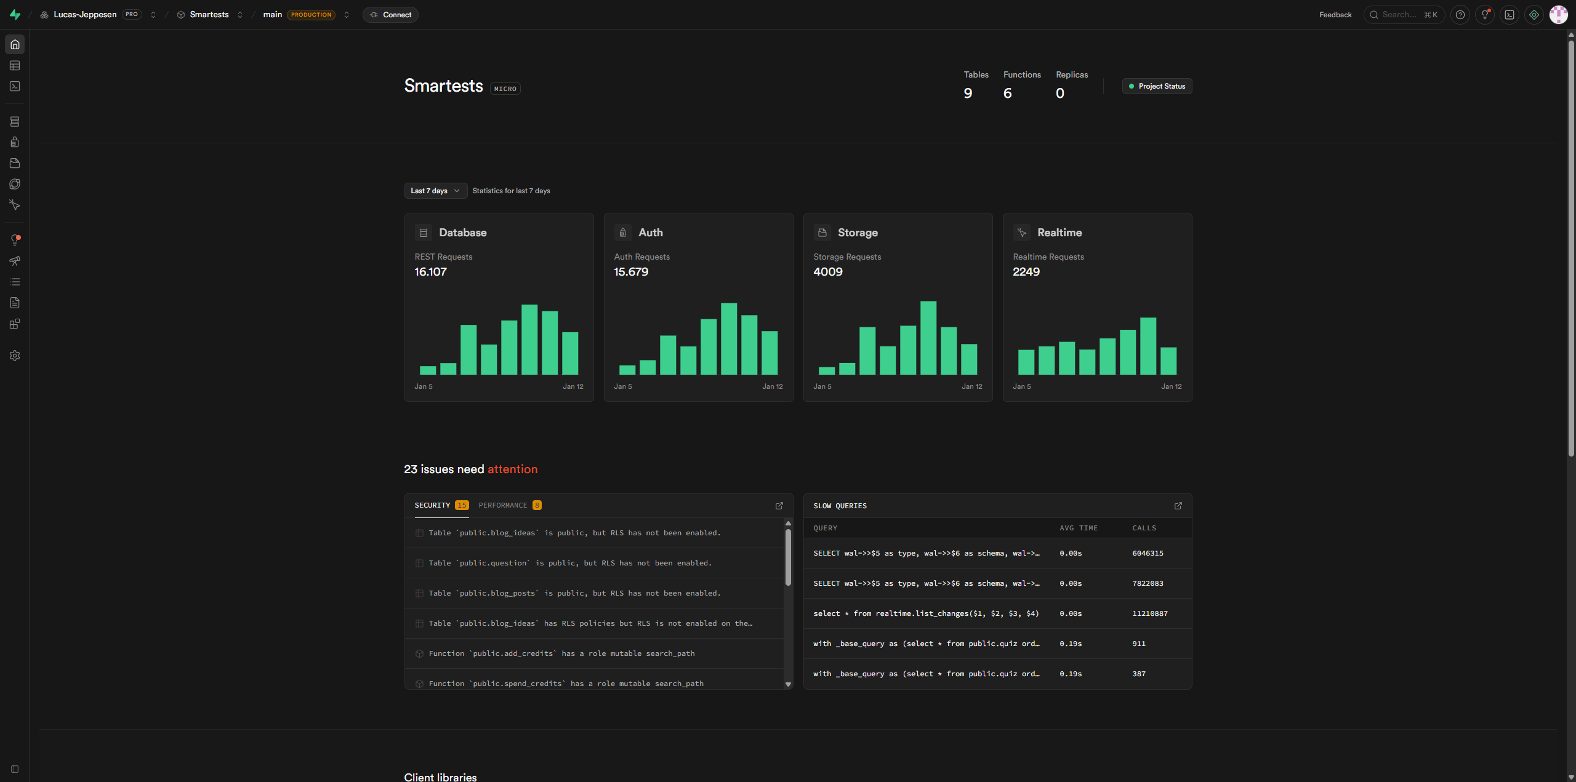The width and height of the screenshot is (1576, 782).
Task: Open the Authentication sidebar icon
Action: click(x=15, y=142)
